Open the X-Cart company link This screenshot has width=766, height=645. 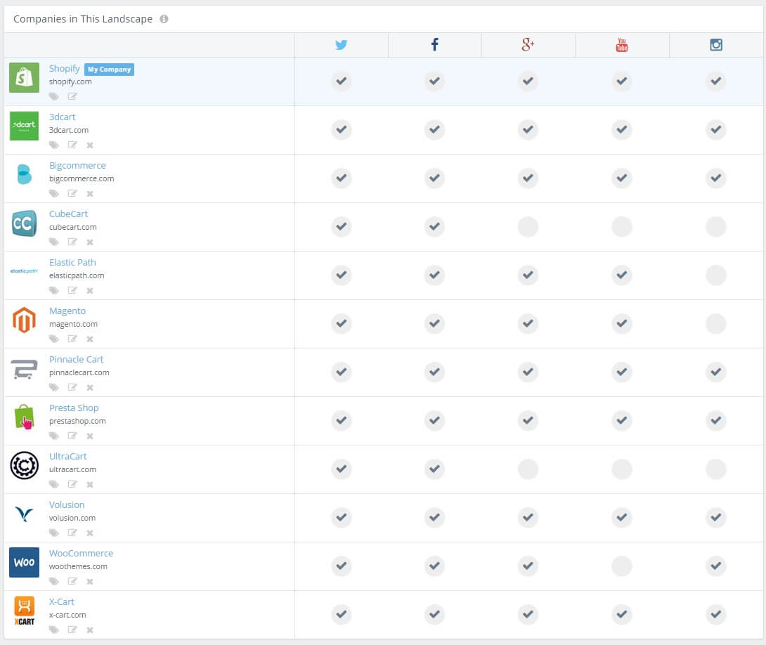pyautogui.click(x=62, y=601)
